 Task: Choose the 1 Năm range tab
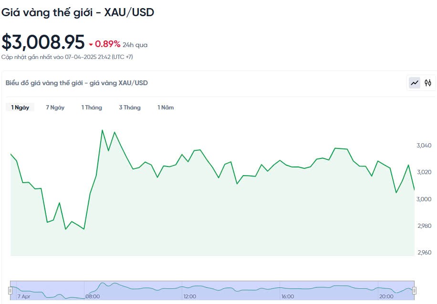click(166, 108)
